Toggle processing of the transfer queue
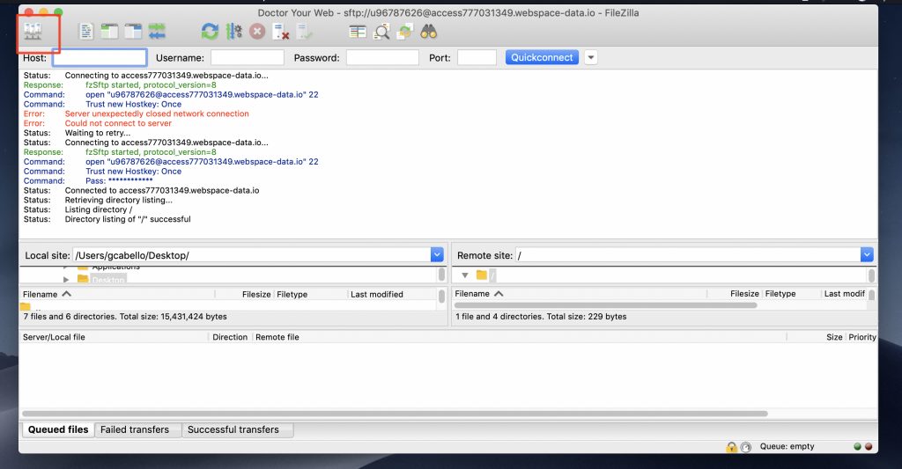The height and width of the screenshot is (469, 902). click(233, 32)
